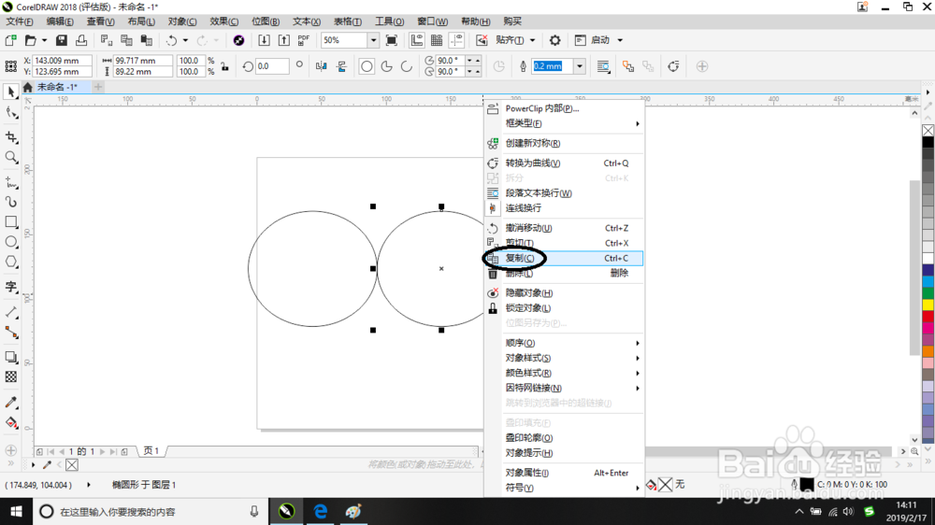Select the Freehand drawing tool
Screen dimensions: 935x525
[x=10, y=182]
